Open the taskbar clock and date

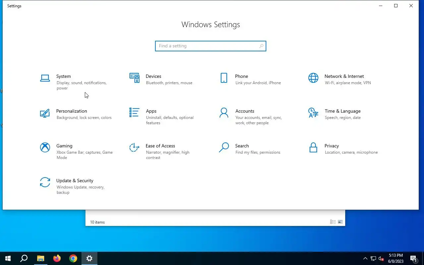point(396,258)
